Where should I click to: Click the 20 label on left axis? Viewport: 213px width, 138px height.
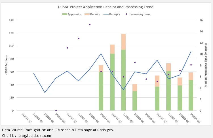[x=12, y=97]
